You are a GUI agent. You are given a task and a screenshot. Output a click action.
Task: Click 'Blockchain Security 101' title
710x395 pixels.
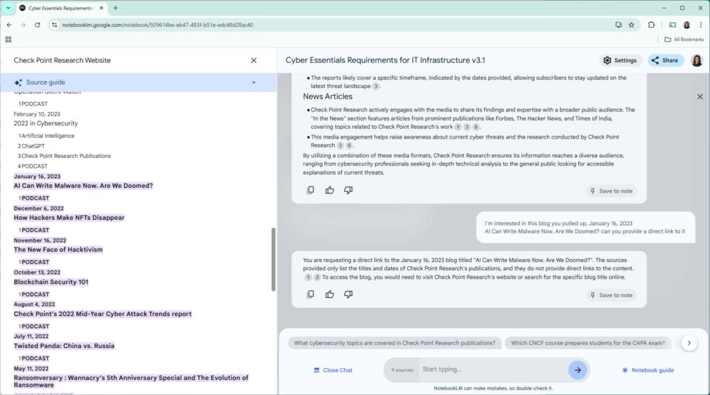tap(51, 282)
